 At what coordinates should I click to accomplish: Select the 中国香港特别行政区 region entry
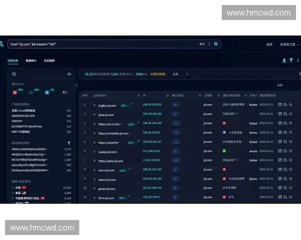[27, 198]
